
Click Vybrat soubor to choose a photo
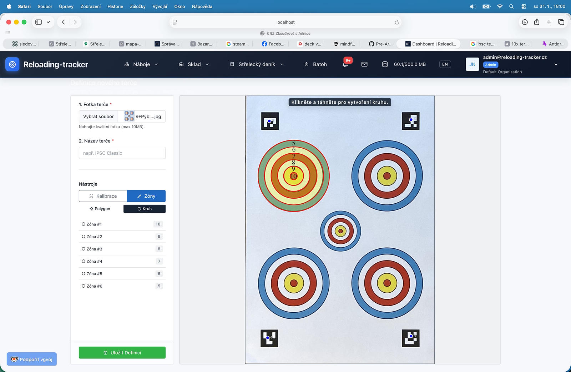point(98,116)
